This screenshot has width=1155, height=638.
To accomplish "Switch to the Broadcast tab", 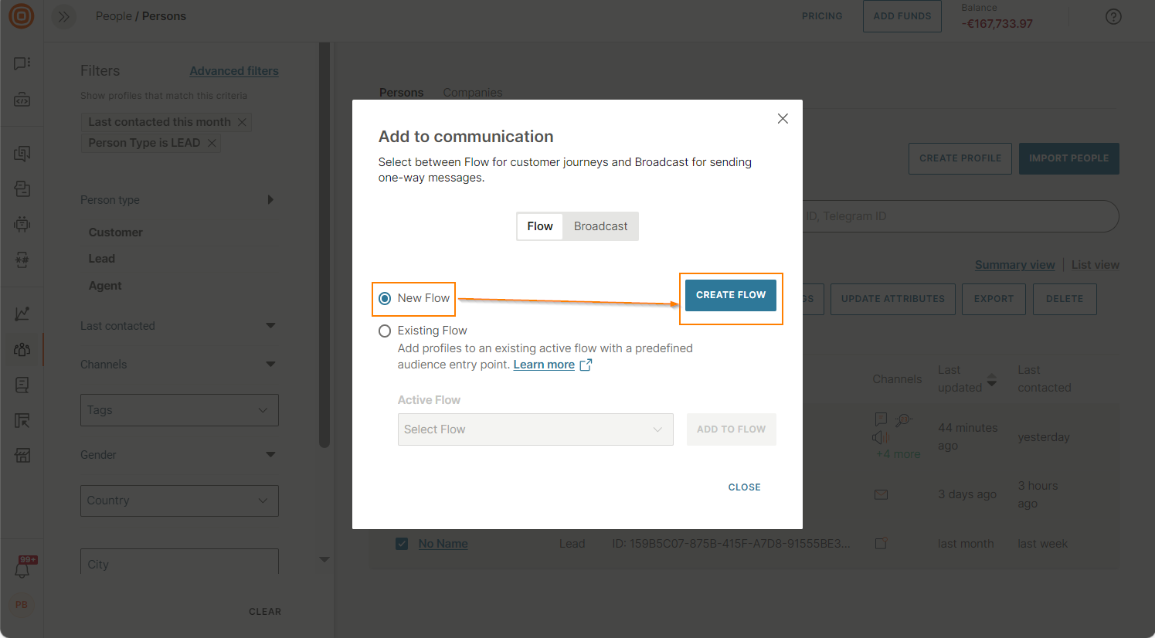I will pos(600,226).
